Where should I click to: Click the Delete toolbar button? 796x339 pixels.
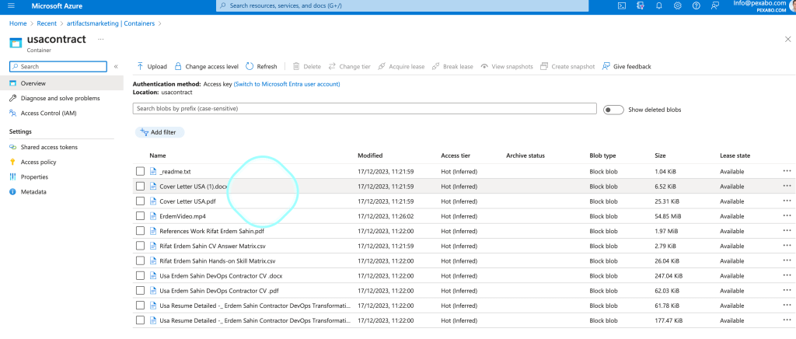[x=306, y=67]
